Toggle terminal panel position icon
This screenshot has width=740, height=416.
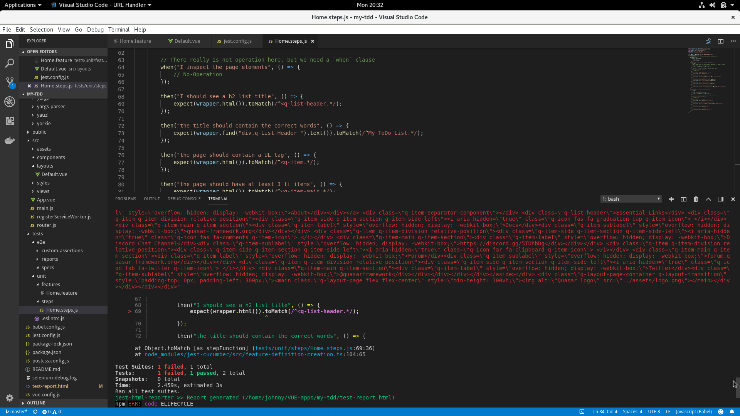coord(720,199)
